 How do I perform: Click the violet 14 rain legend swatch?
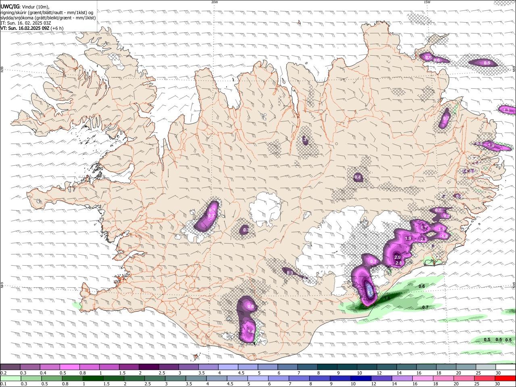click(402, 378)
